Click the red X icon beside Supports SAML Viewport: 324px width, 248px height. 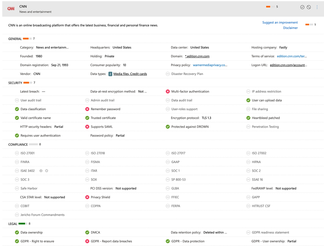pyautogui.click(x=87, y=127)
